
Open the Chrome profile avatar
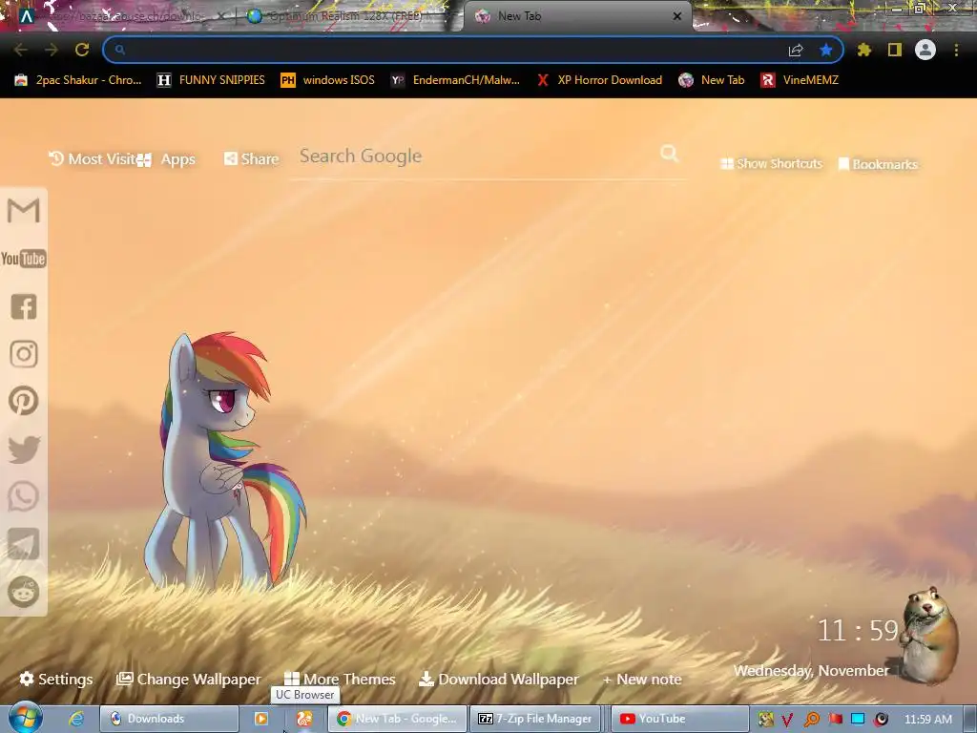pos(925,50)
